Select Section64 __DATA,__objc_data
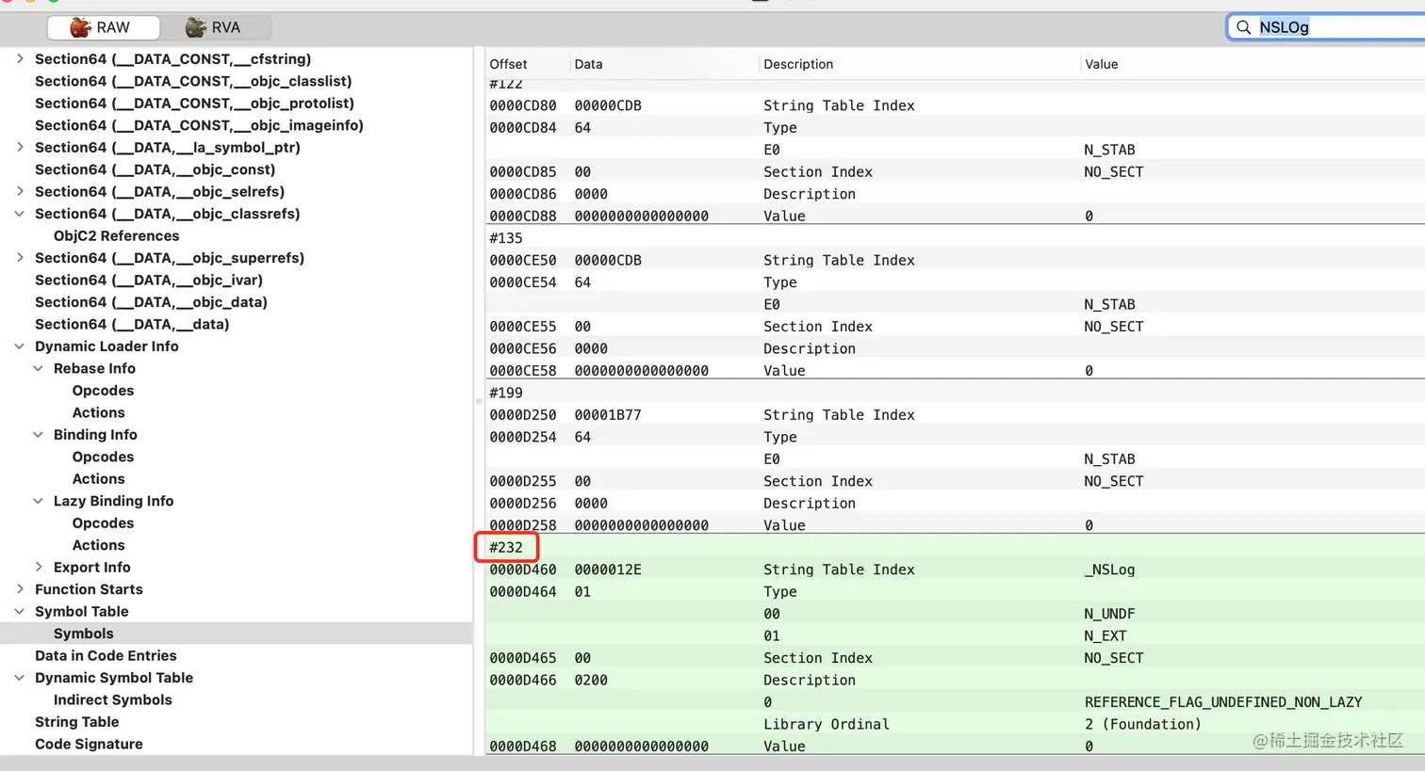Screen dimensions: 1425x771 coord(151,302)
